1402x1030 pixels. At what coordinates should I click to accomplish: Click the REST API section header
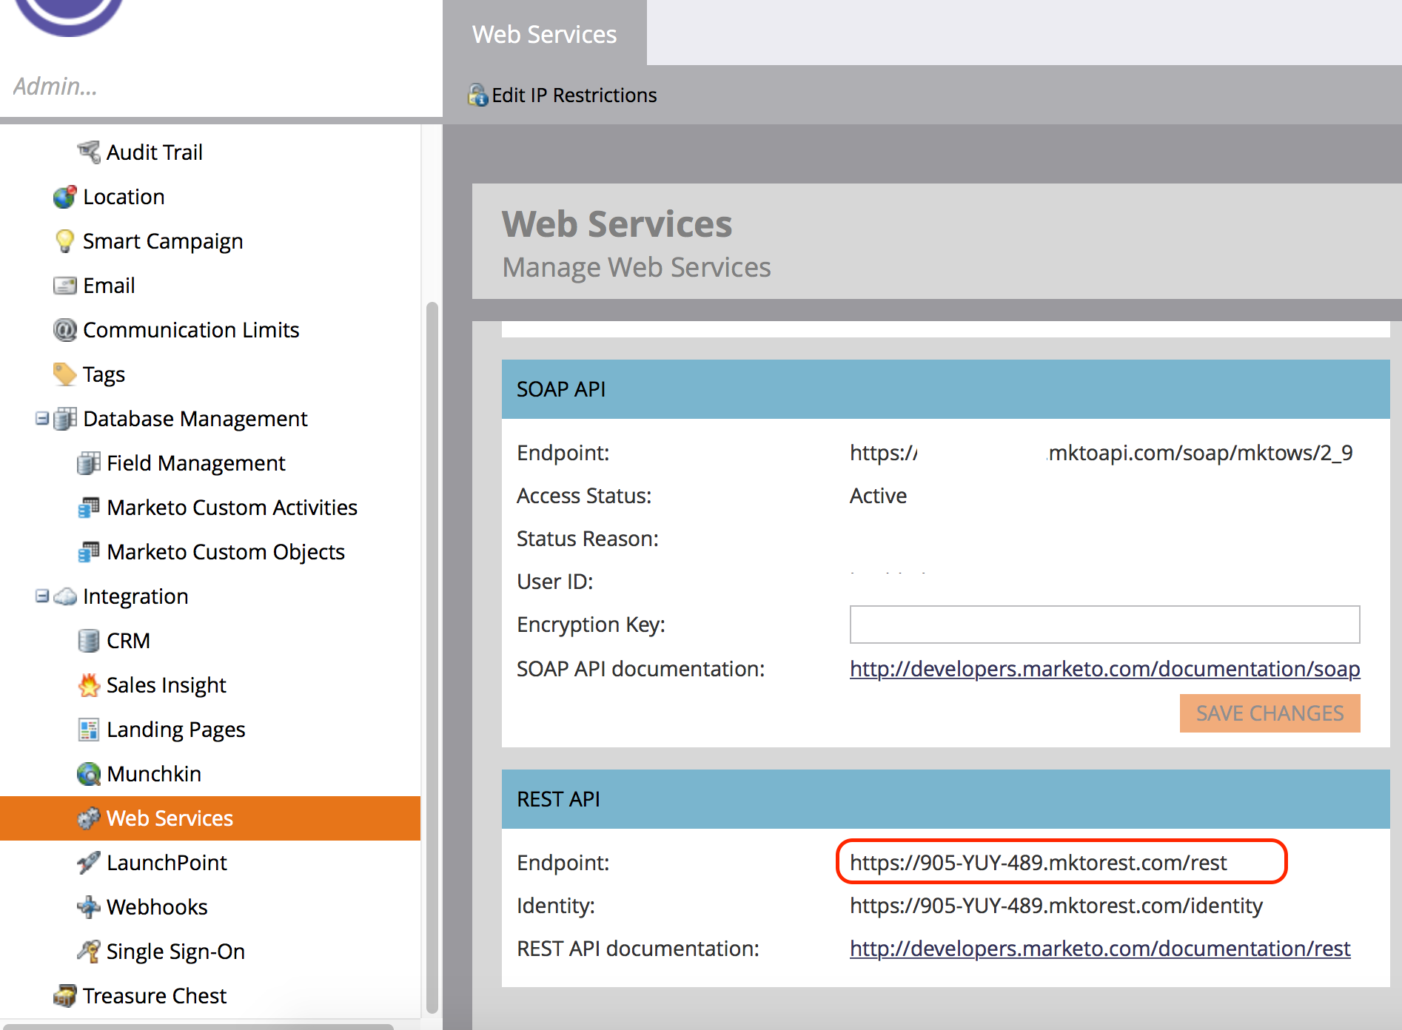pyautogui.click(x=945, y=799)
